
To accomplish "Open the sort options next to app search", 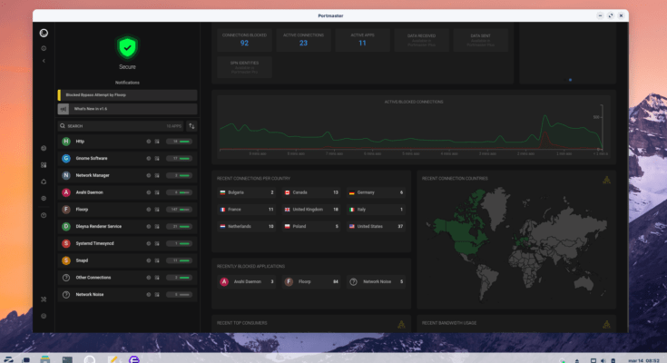I will [x=191, y=126].
